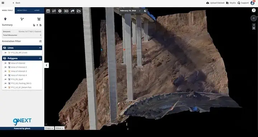Open the Annotation Filter icon
The image size is (258, 137).
click(40, 41)
